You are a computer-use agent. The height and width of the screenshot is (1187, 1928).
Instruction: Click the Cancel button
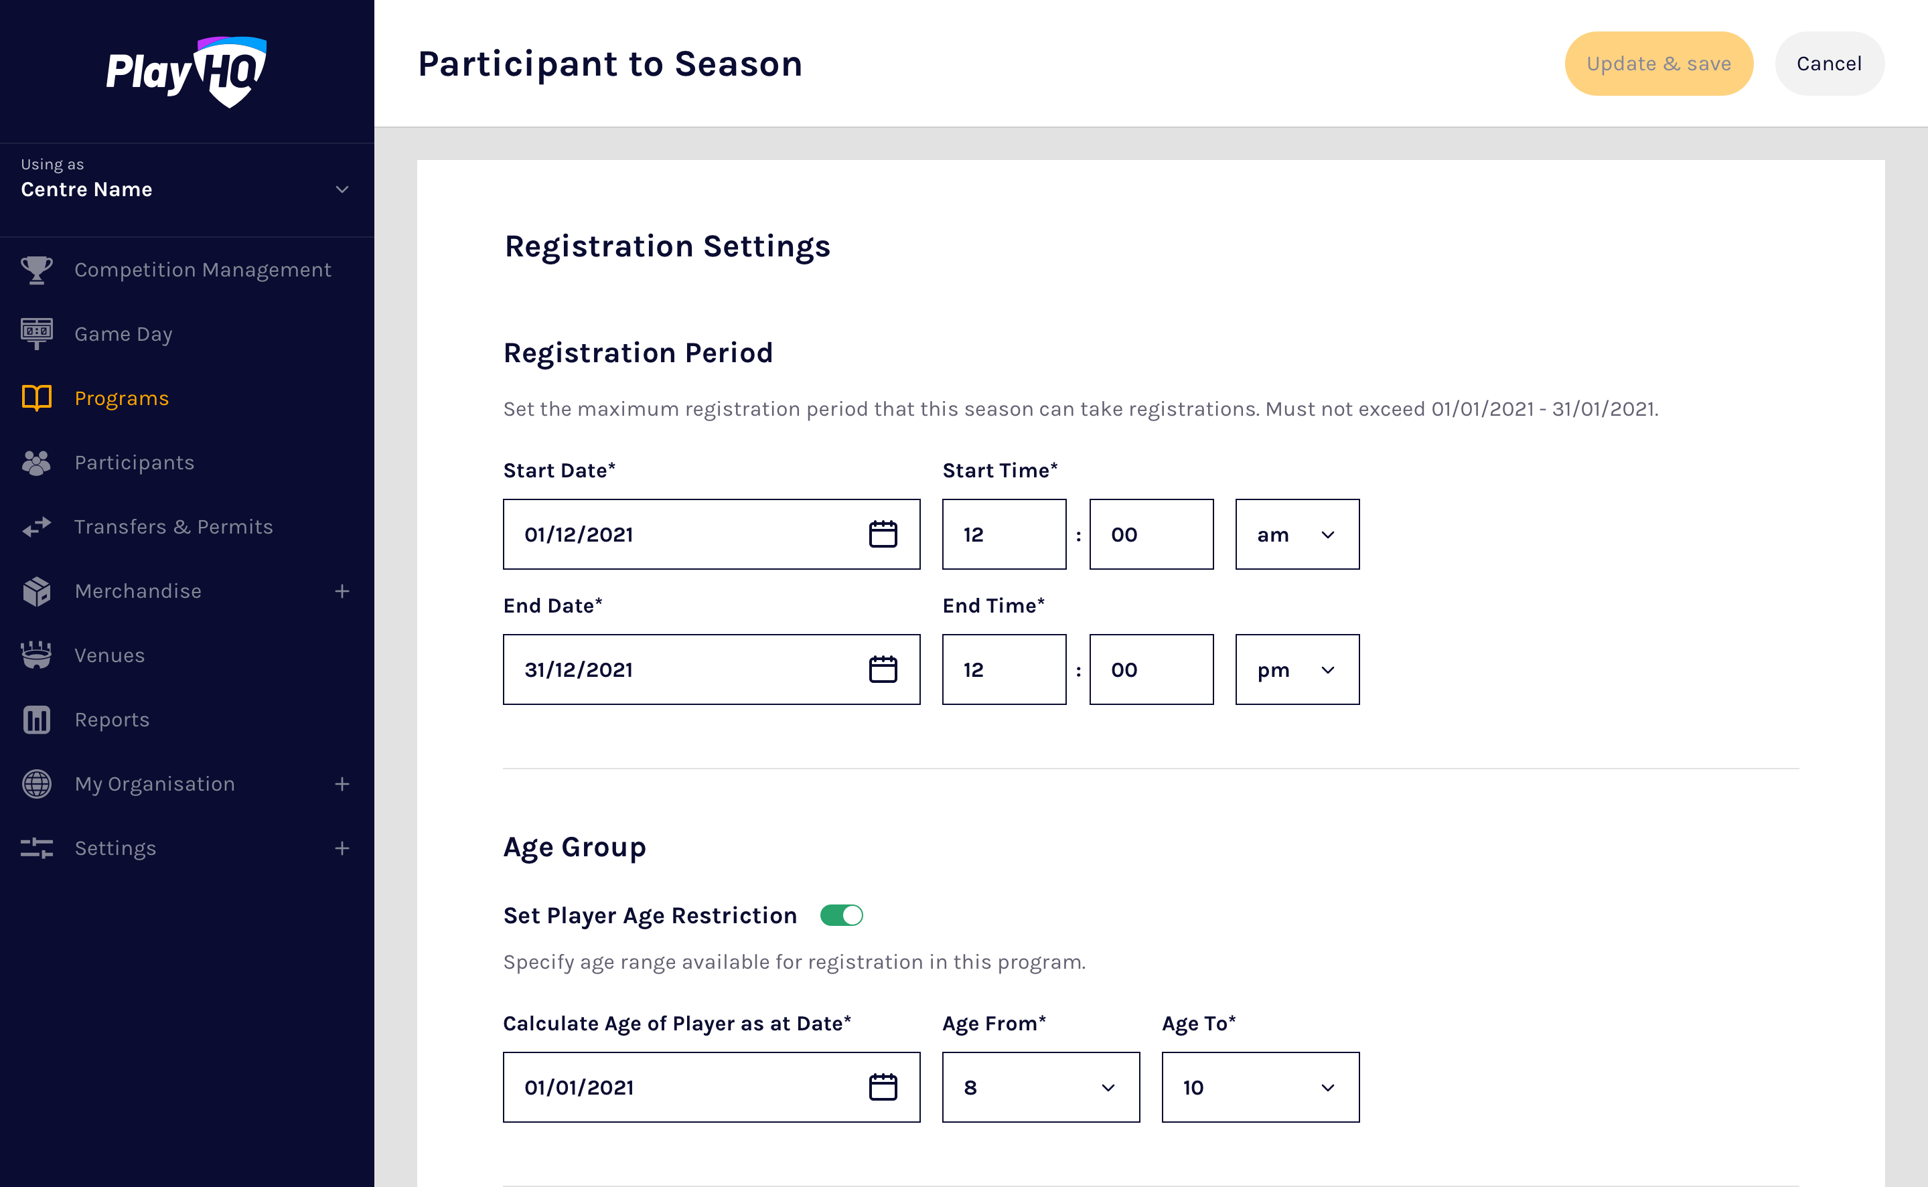[x=1828, y=64]
